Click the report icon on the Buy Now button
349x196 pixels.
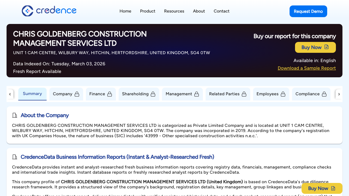pyautogui.click(x=327, y=47)
